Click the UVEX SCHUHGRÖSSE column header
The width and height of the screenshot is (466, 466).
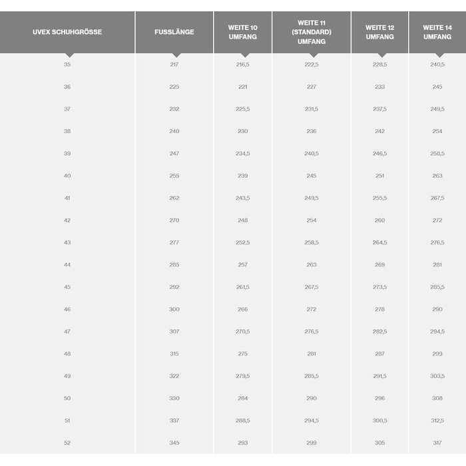(x=67, y=32)
